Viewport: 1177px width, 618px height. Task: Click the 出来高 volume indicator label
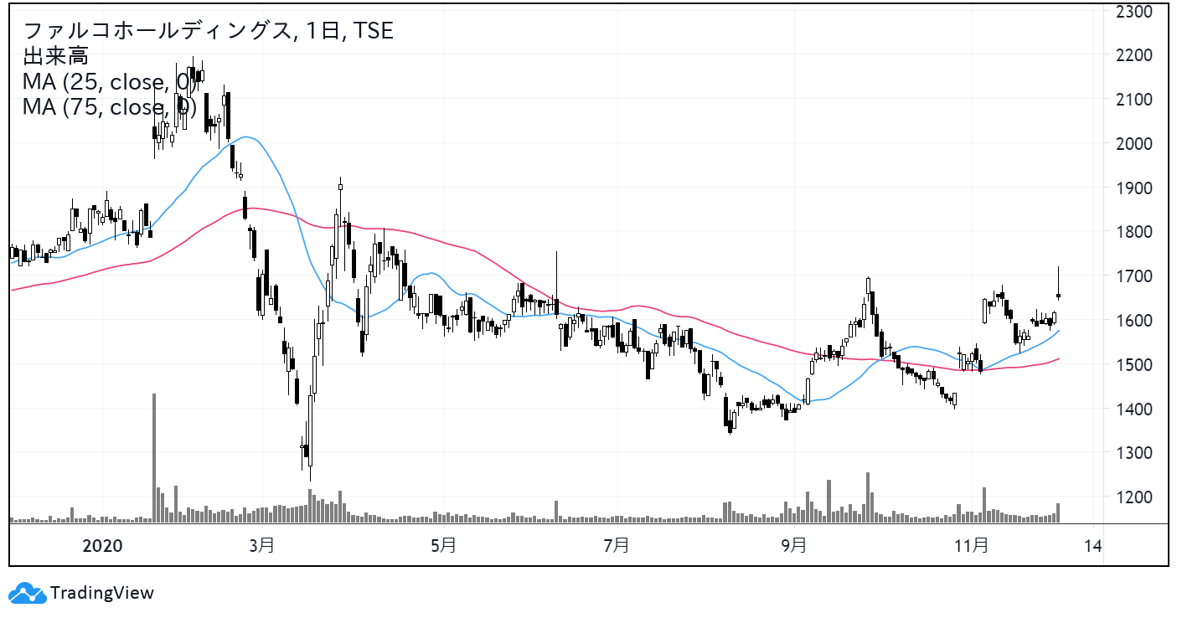(x=55, y=56)
